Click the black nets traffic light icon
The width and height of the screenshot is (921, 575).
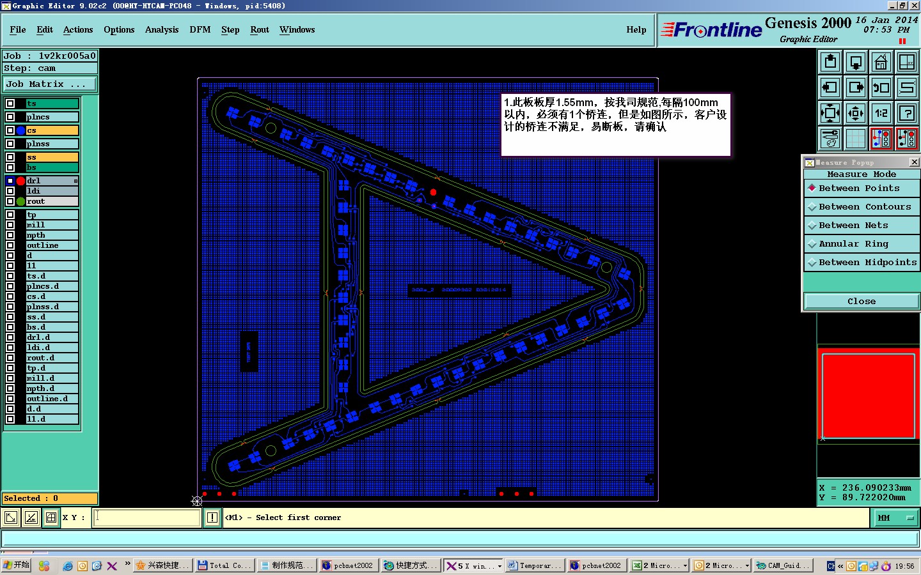click(907, 139)
